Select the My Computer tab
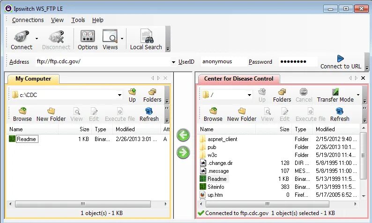The width and height of the screenshot is (372, 223). pyautogui.click(x=33, y=79)
